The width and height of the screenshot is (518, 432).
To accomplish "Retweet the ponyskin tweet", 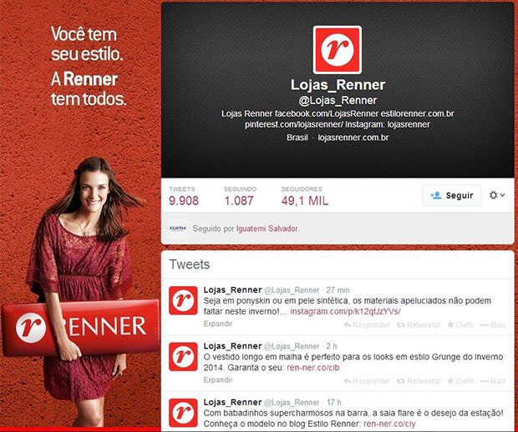I will 419,324.
